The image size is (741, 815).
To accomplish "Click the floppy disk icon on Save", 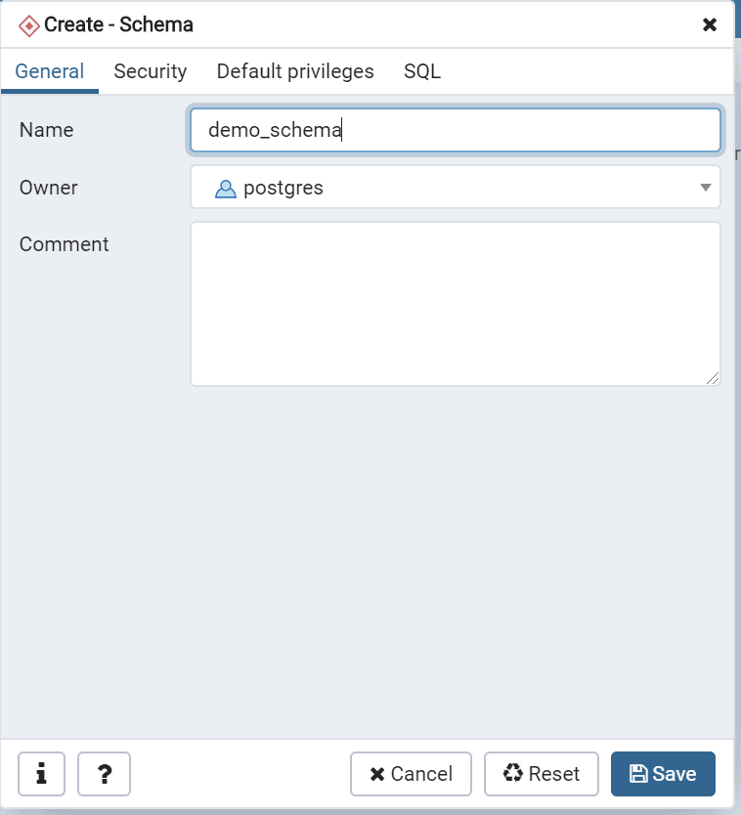I will [x=638, y=774].
